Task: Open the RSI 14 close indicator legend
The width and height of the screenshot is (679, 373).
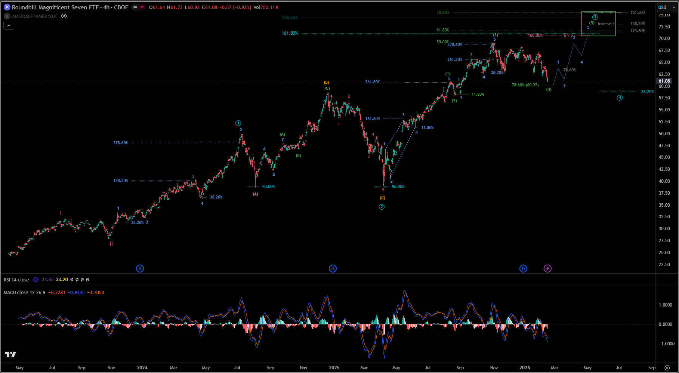Action: tap(16, 280)
